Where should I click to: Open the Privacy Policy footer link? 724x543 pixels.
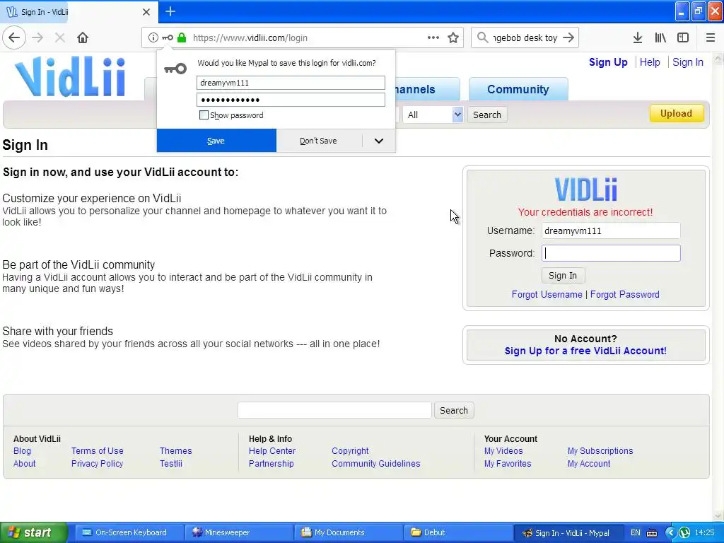pos(97,464)
